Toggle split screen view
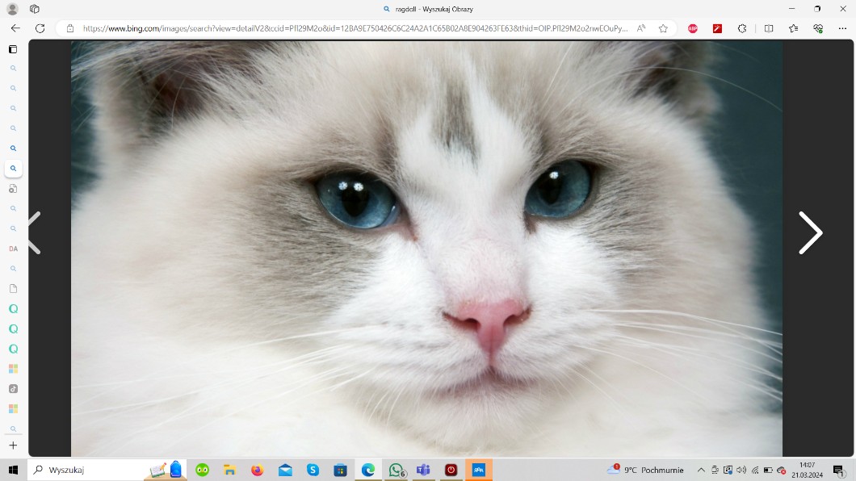 click(769, 28)
